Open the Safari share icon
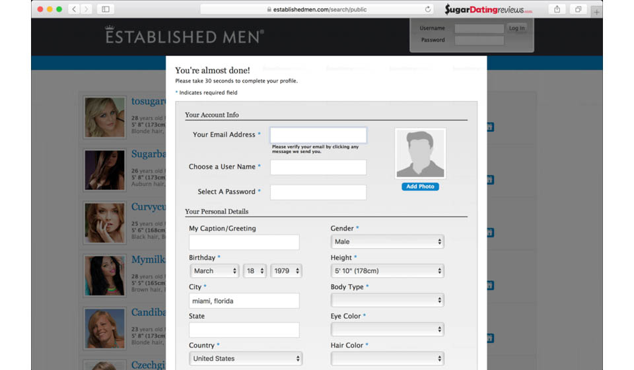 557,9
